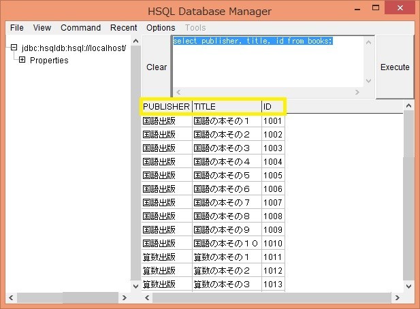Click the results grid scroll up arrow
The height and width of the screenshot is (309, 420).
[x=408, y=105]
